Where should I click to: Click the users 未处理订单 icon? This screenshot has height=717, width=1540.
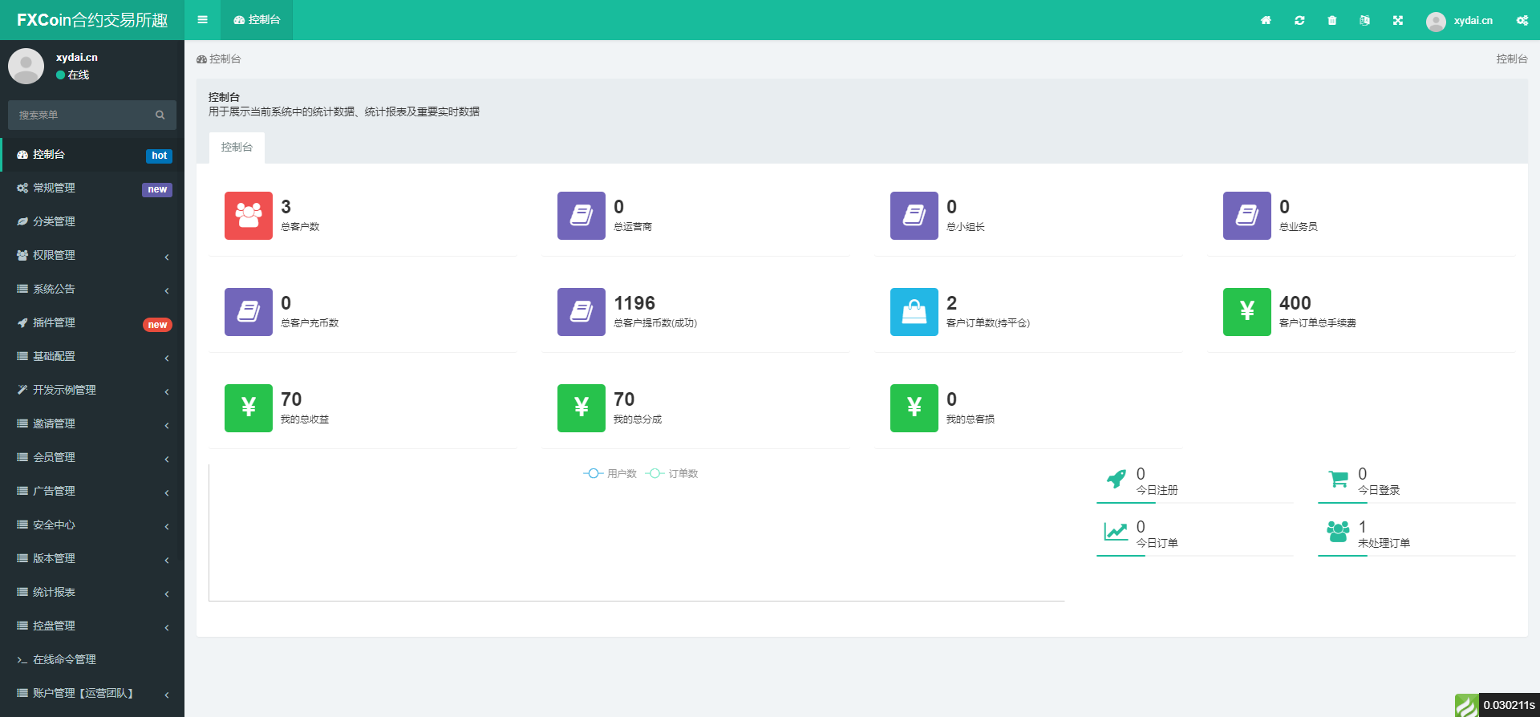click(x=1338, y=531)
